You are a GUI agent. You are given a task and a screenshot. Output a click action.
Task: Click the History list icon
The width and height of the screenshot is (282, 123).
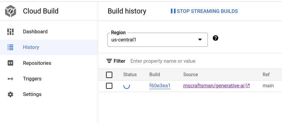click(11, 47)
